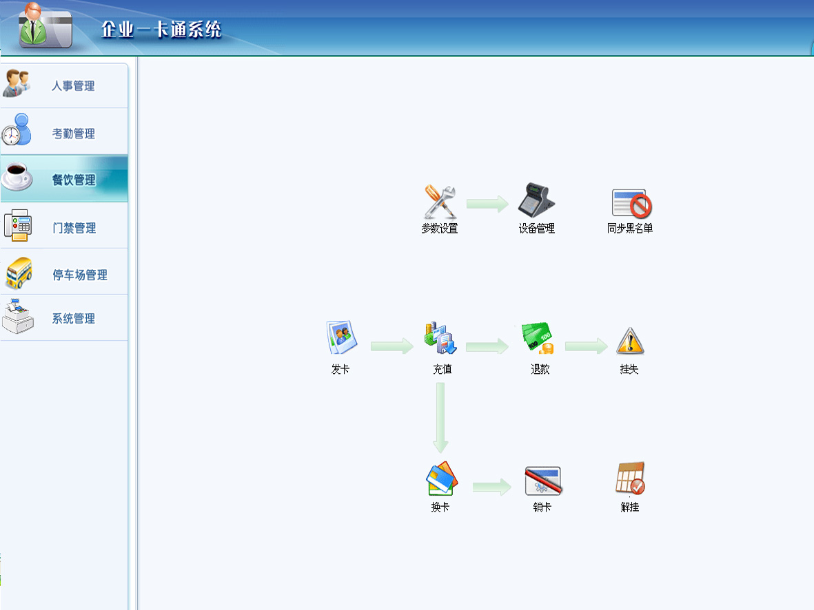Open the 充值 recharge icon

(440, 339)
